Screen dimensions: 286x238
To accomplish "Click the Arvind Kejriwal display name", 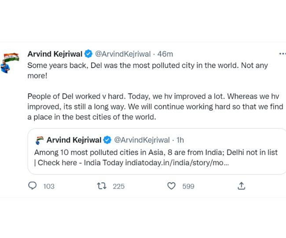I will pyautogui.click(x=55, y=54).
